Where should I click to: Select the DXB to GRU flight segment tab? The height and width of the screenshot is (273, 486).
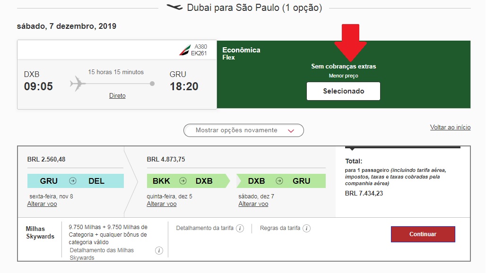point(281,181)
